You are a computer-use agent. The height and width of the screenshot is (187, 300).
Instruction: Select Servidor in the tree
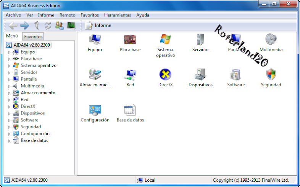coord(29,72)
